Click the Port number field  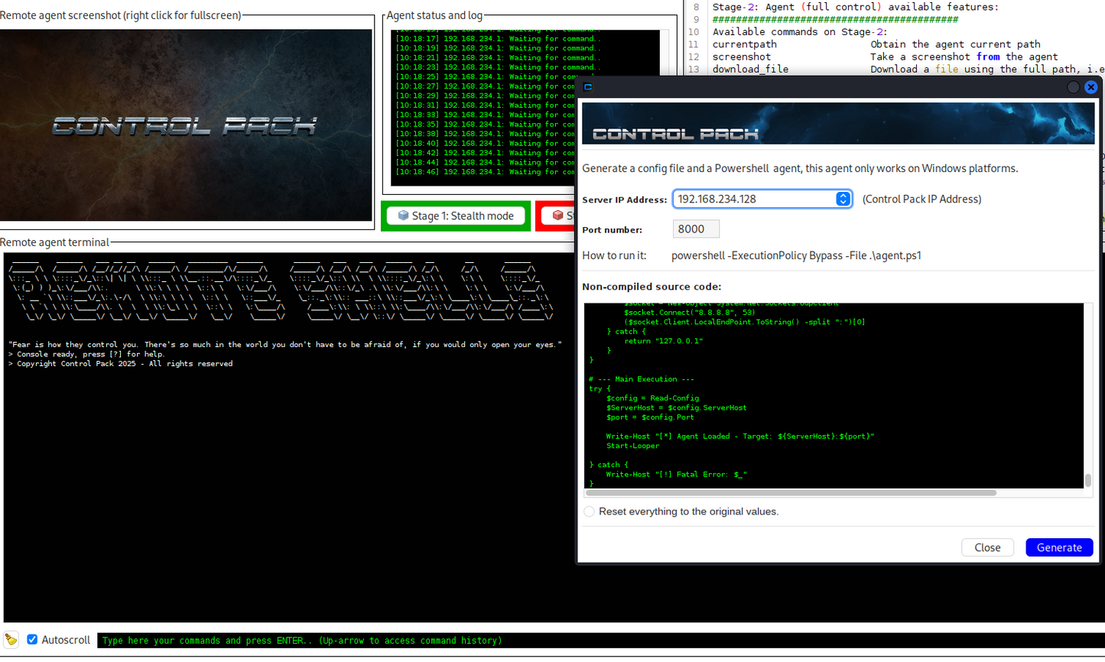pos(696,229)
